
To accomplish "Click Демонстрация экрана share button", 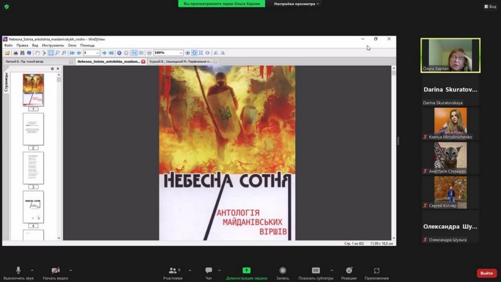I will pyautogui.click(x=246, y=273).
